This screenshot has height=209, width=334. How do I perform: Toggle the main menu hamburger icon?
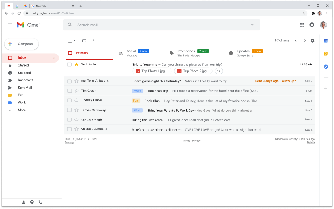pos(10,25)
